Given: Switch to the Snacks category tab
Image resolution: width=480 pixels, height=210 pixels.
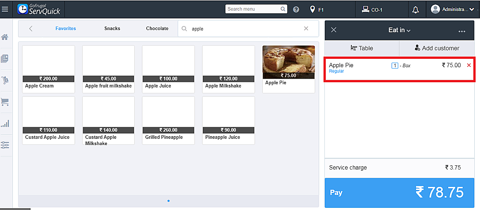Looking at the screenshot, I should point(112,29).
